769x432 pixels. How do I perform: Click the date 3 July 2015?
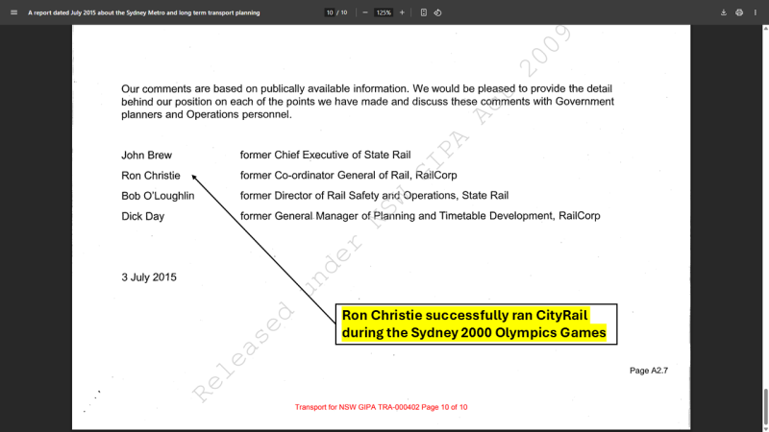(149, 277)
